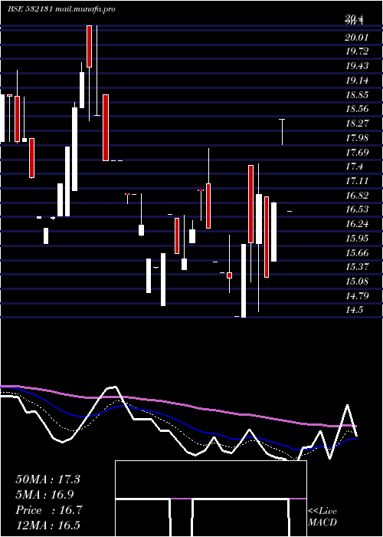383x537 pixels.
Task: Click the 12MA : 16.5 readout
Action: 47,525
